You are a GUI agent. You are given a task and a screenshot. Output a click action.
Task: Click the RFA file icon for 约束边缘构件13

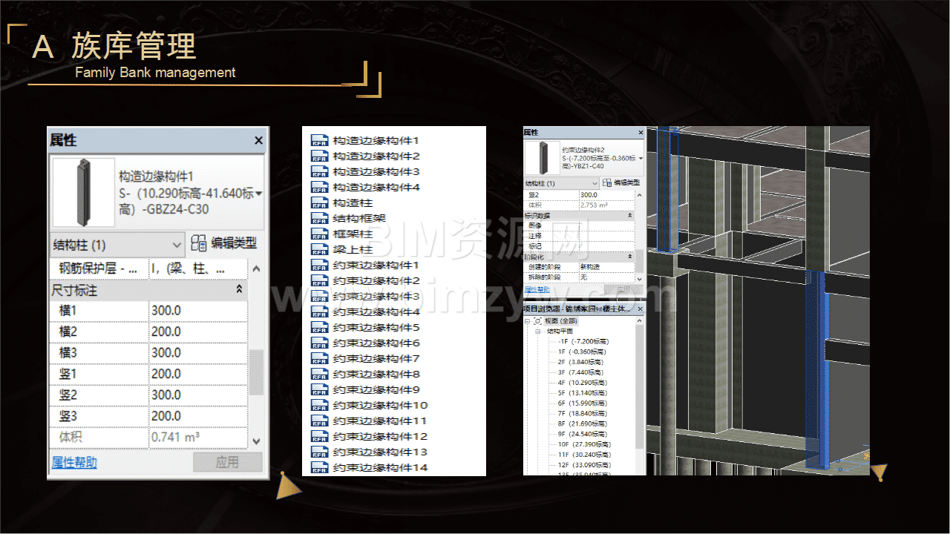tap(319, 452)
